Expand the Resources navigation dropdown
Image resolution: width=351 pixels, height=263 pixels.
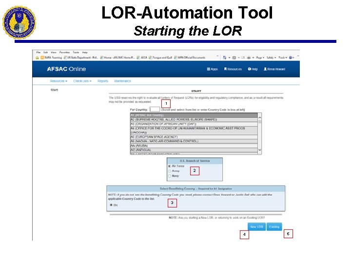click(58, 81)
